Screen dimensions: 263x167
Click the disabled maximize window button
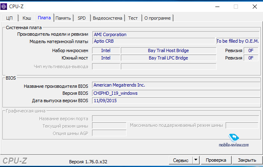[x=236, y=7]
